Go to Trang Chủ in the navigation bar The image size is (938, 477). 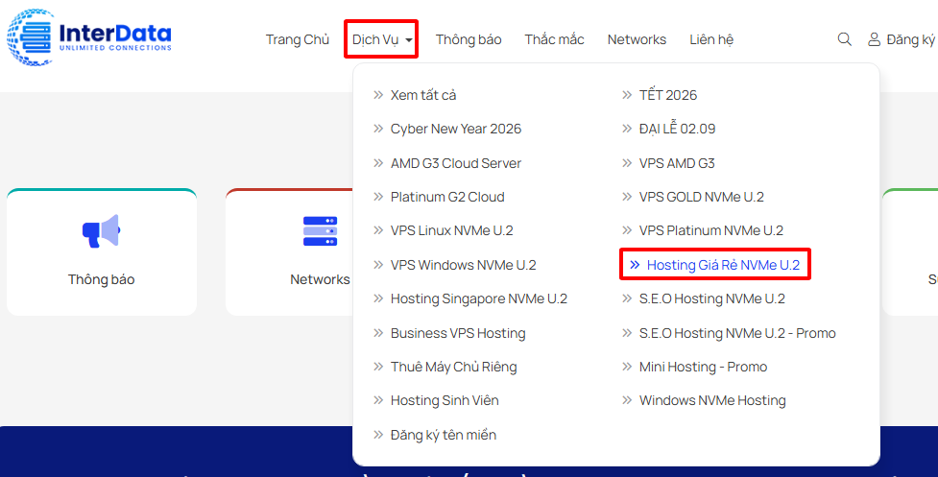pyautogui.click(x=298, y=39)
